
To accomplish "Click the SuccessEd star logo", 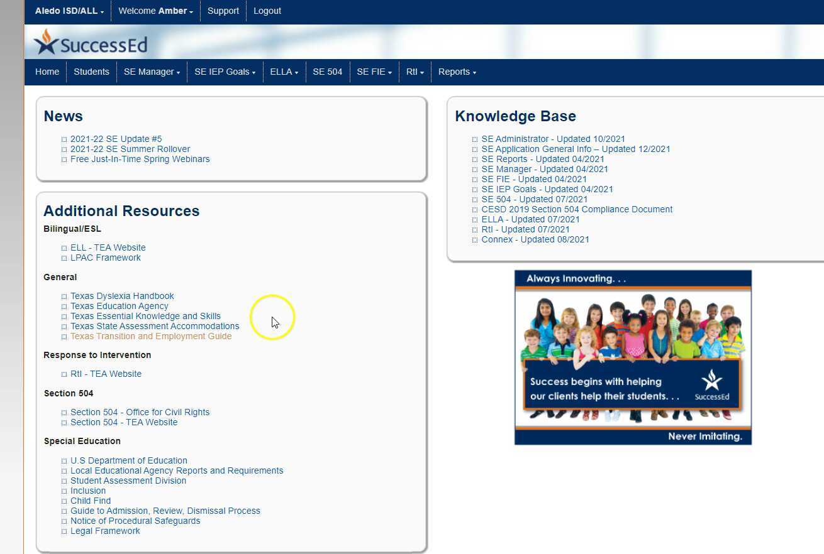I will pos(45,41).
